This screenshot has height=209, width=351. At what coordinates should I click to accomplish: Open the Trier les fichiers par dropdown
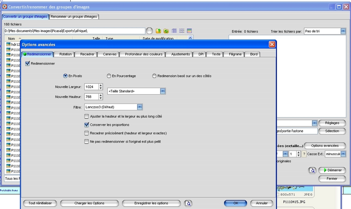pyautogui.click(x=343, y=31)
